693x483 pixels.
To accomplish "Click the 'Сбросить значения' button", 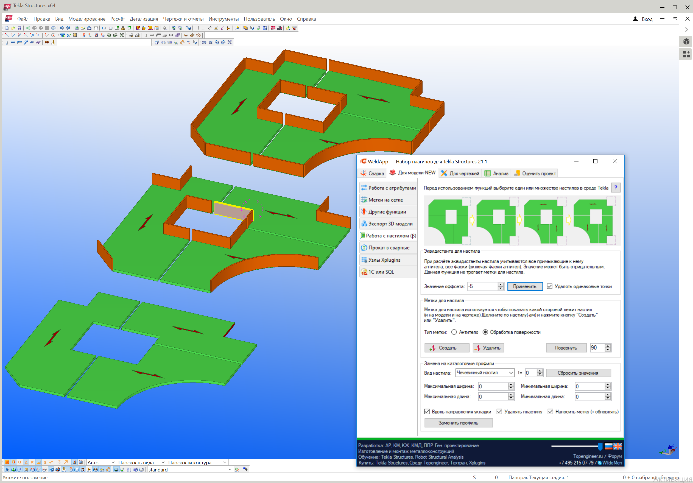I will pos(578,373).
